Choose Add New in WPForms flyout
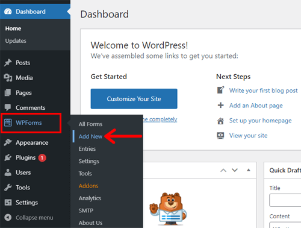Image resolution: width=301 pixels, height=228 pixels. (x=90, y=136)
